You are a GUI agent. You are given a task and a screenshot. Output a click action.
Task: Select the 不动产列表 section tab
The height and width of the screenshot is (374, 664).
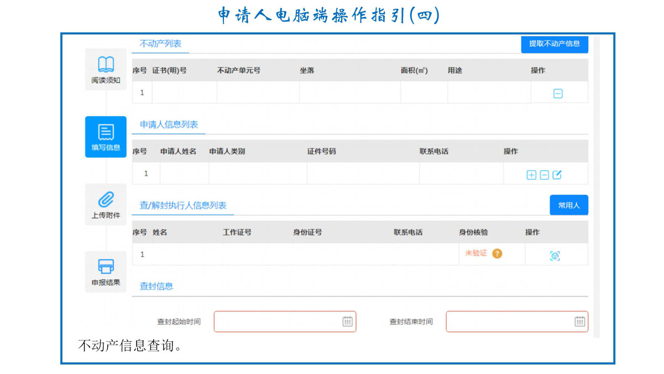160,44
